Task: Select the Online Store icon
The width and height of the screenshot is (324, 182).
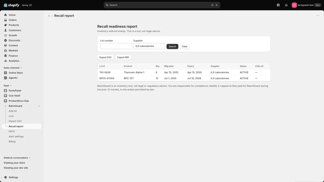Action: pos(5,73)
